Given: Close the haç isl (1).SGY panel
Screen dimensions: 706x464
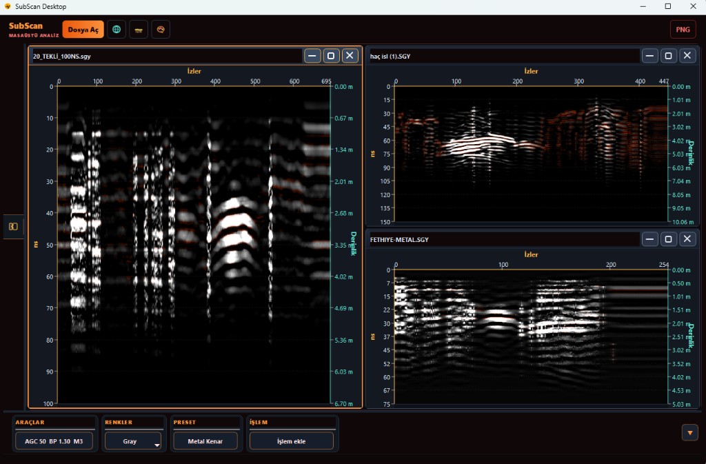Looking at the screenshot, I should (x=687, y=56).
